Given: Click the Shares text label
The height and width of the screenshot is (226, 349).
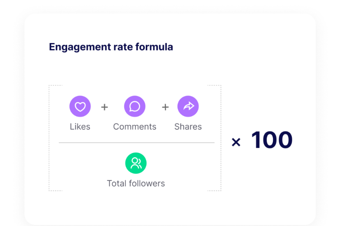Looking at the screenshot, I should click(188, 127).
